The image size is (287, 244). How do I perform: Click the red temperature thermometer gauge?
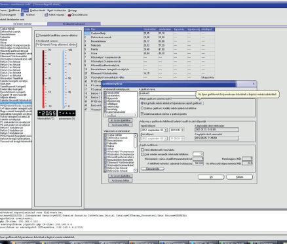tap(43, 79)
